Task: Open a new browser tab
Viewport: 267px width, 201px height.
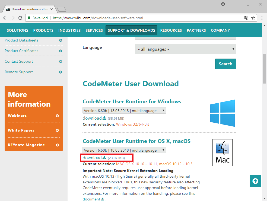Action: coord(62,9)
